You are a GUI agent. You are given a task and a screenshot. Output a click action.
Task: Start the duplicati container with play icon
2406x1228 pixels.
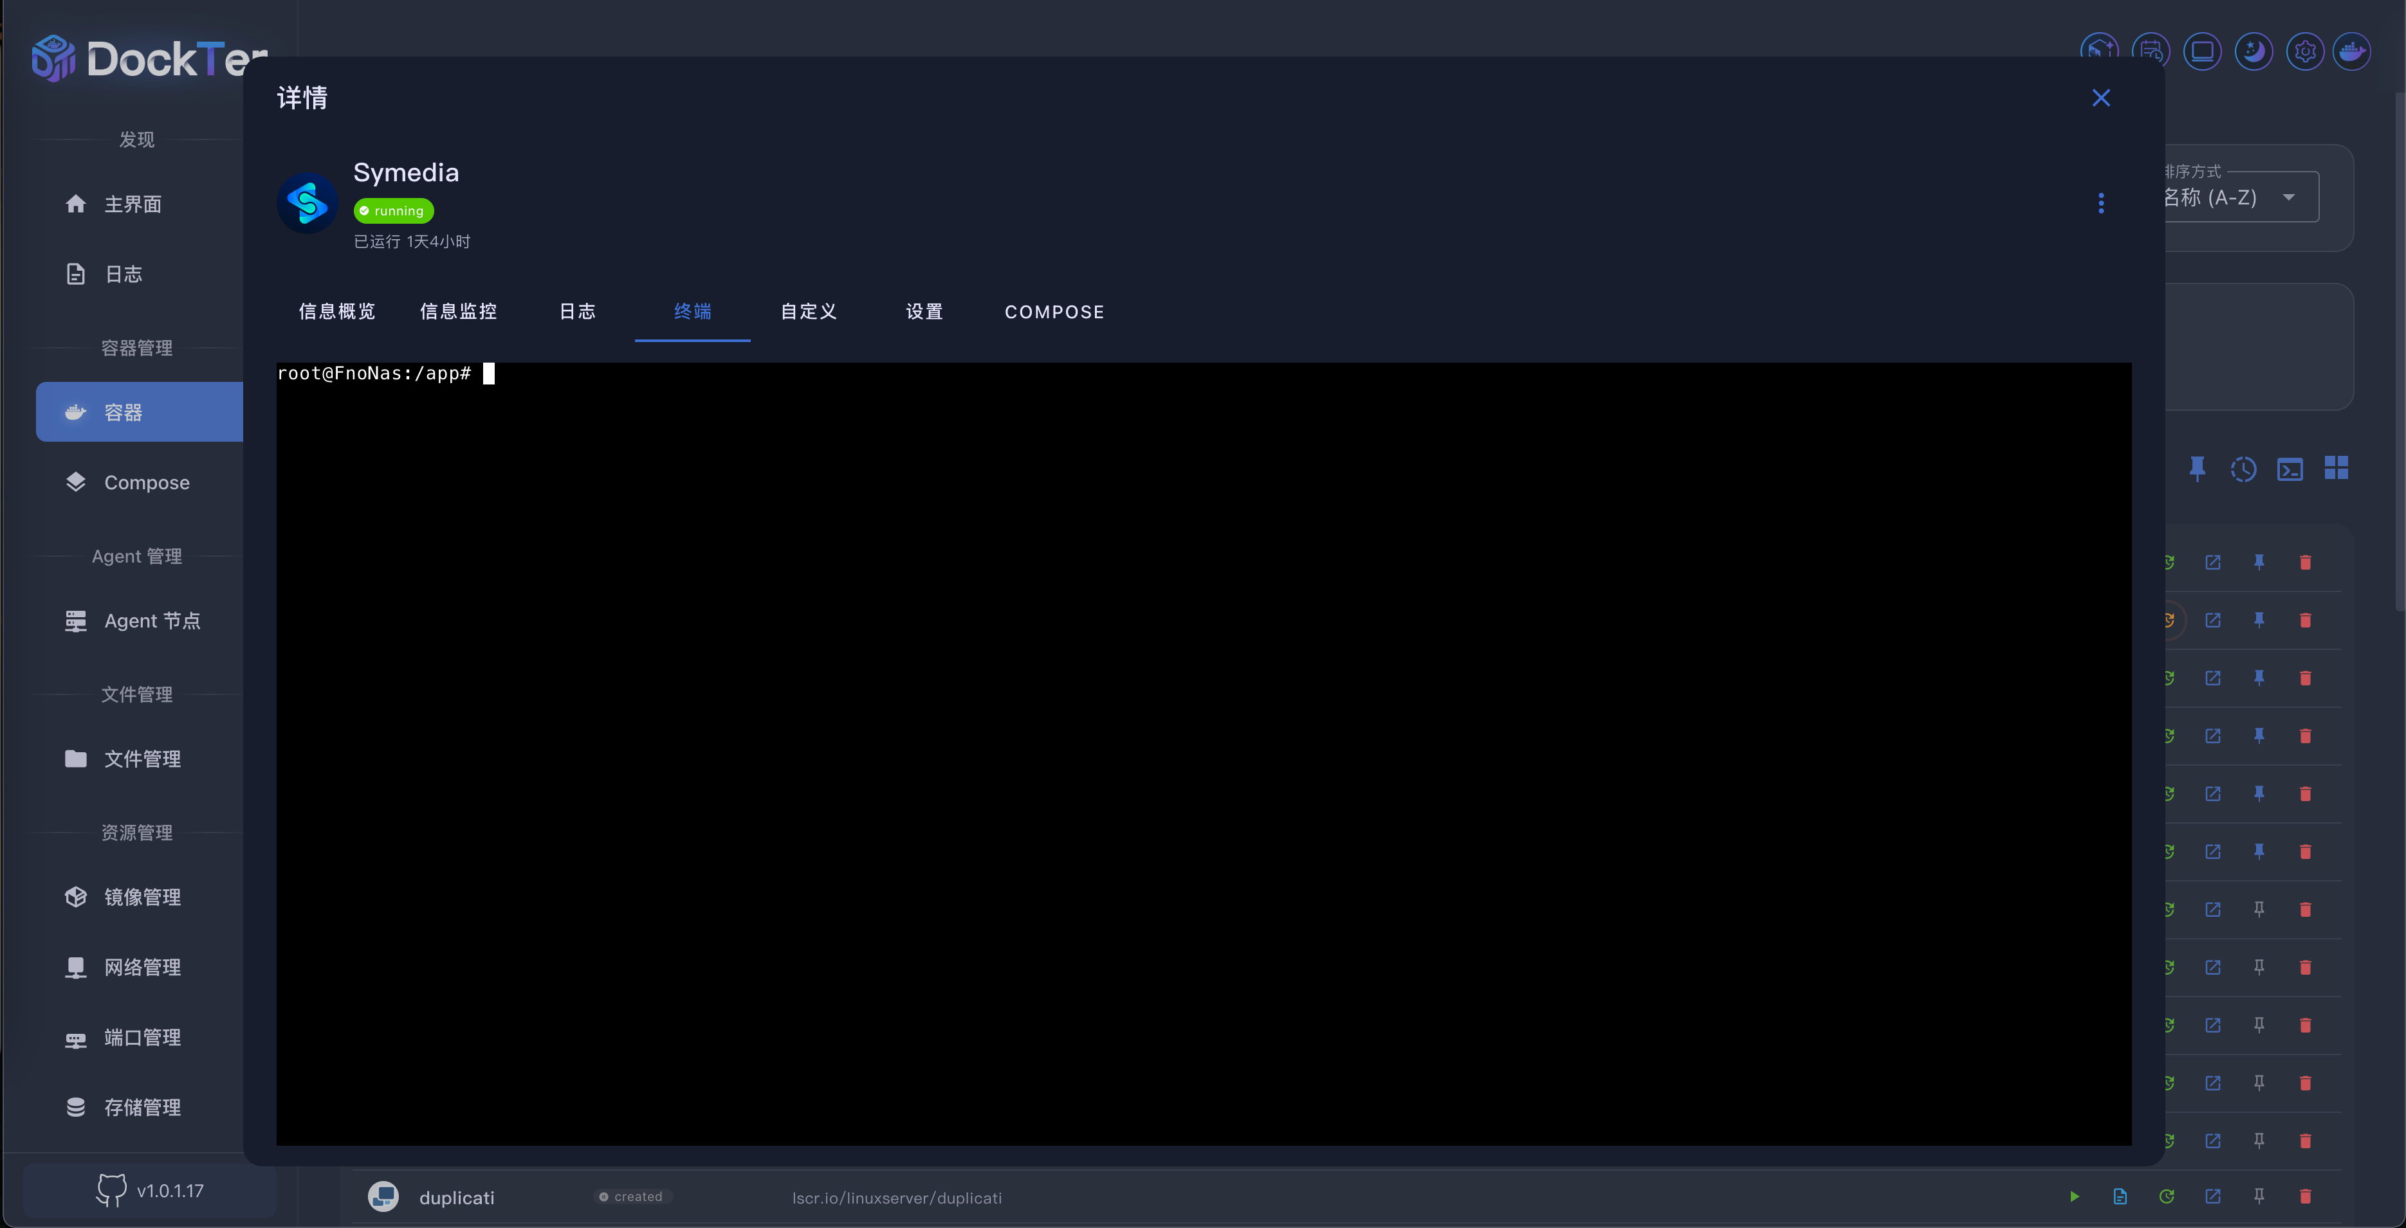[2073, 1196]
